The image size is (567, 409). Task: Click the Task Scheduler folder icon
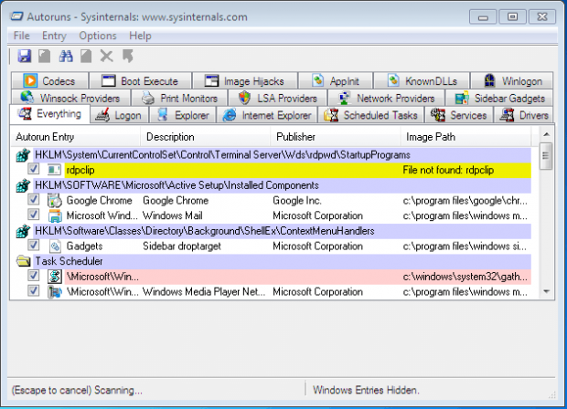[x=23, y=261]
